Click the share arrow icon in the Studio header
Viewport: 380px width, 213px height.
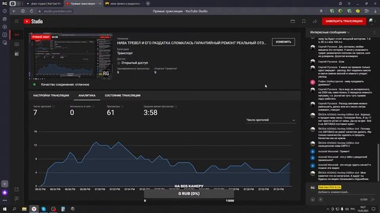[315, 21]
